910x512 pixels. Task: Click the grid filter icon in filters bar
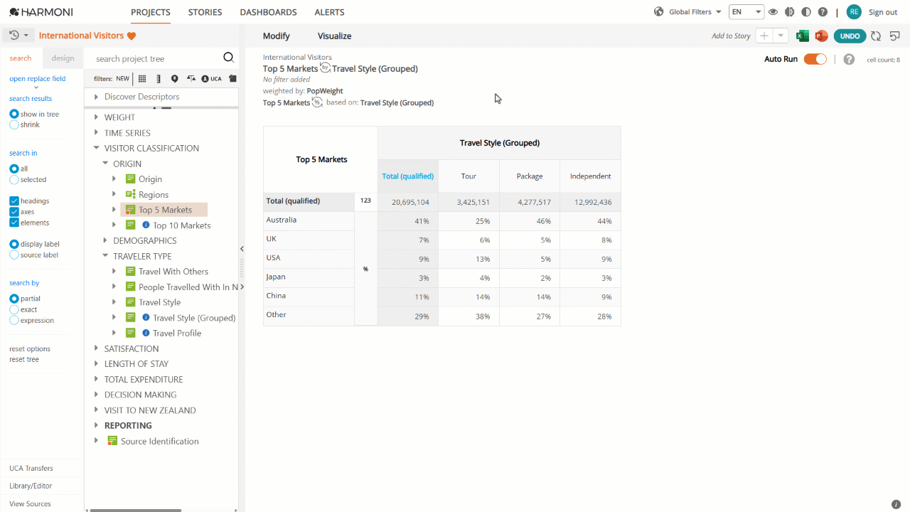coord(142,79)
